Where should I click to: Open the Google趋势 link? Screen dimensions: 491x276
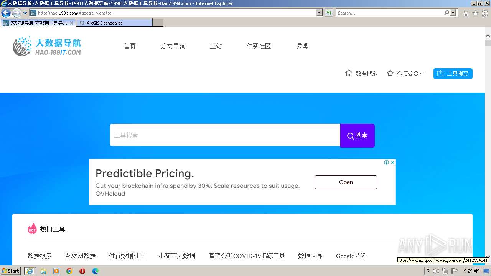[x=351, y=256]
